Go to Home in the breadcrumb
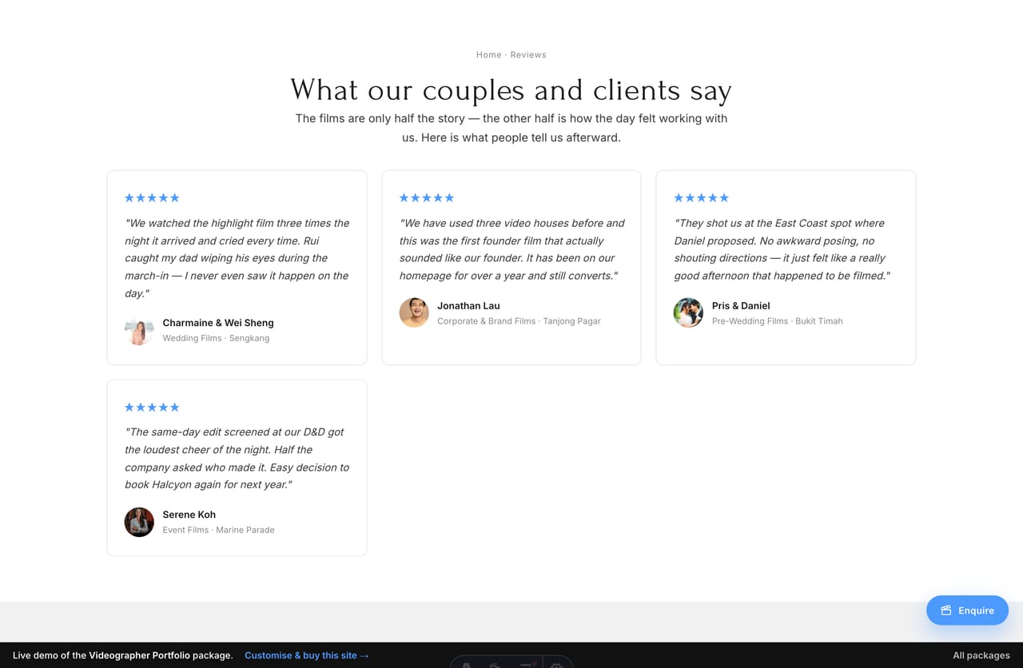Viewport: 1023px width, 668px height. 488,55
